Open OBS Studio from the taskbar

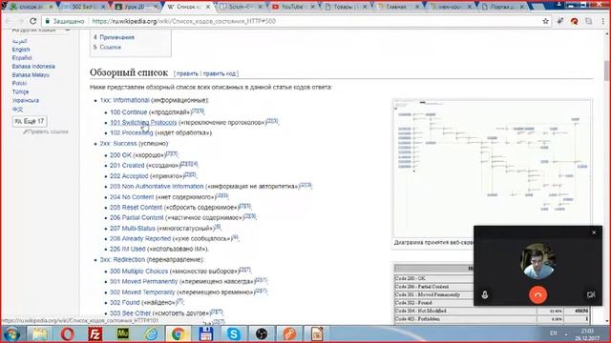tap(262, 334)
